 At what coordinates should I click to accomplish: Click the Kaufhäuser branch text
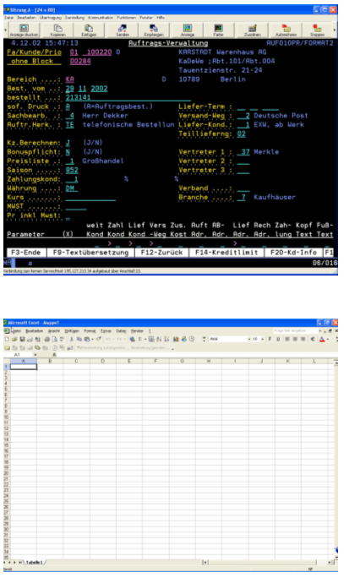(275, 198)
